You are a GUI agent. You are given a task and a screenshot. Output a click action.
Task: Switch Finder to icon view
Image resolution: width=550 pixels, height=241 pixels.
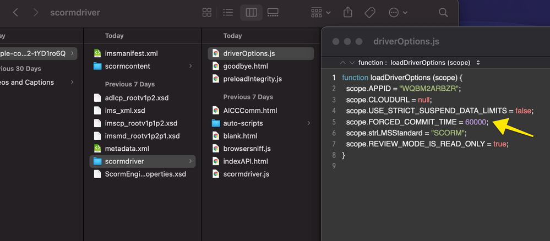[x=207, y=12]
